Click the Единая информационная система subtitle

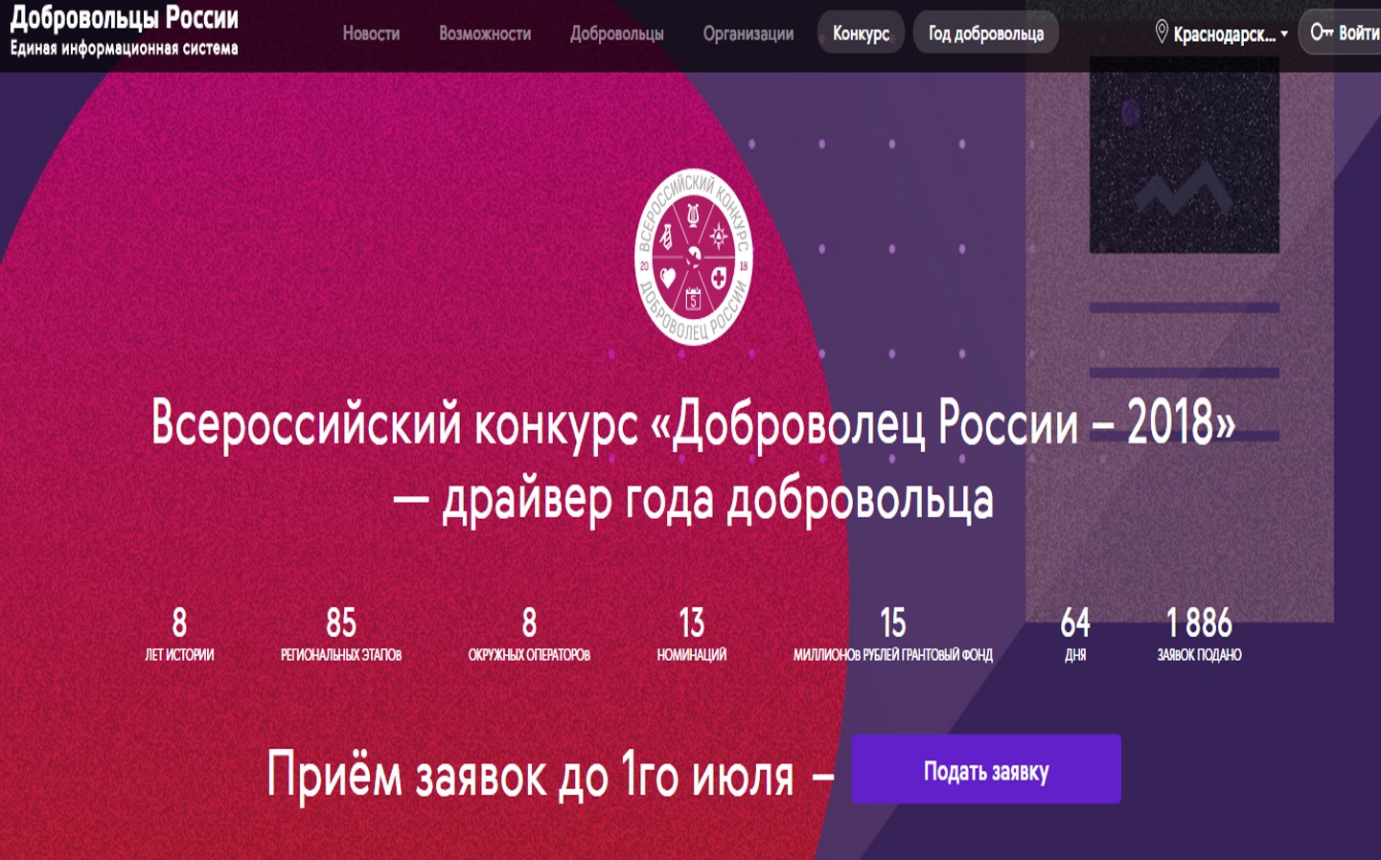(125, 48)
